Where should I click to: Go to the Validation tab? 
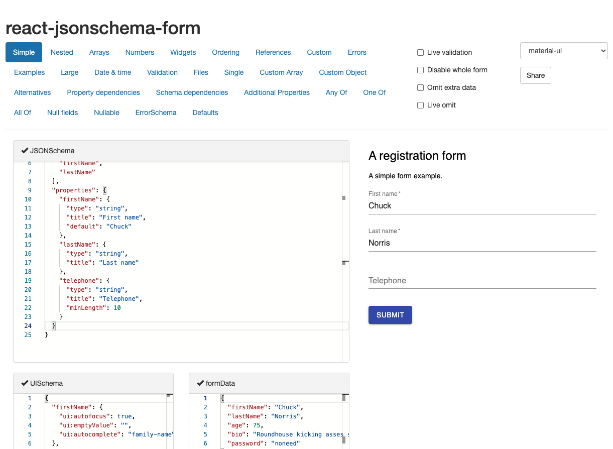coord(162,72)
